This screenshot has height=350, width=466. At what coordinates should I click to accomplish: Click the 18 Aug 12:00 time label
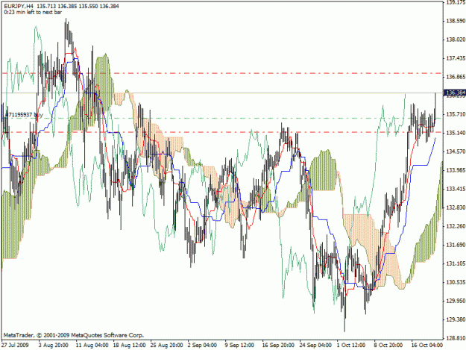click(x=129, y=346)
